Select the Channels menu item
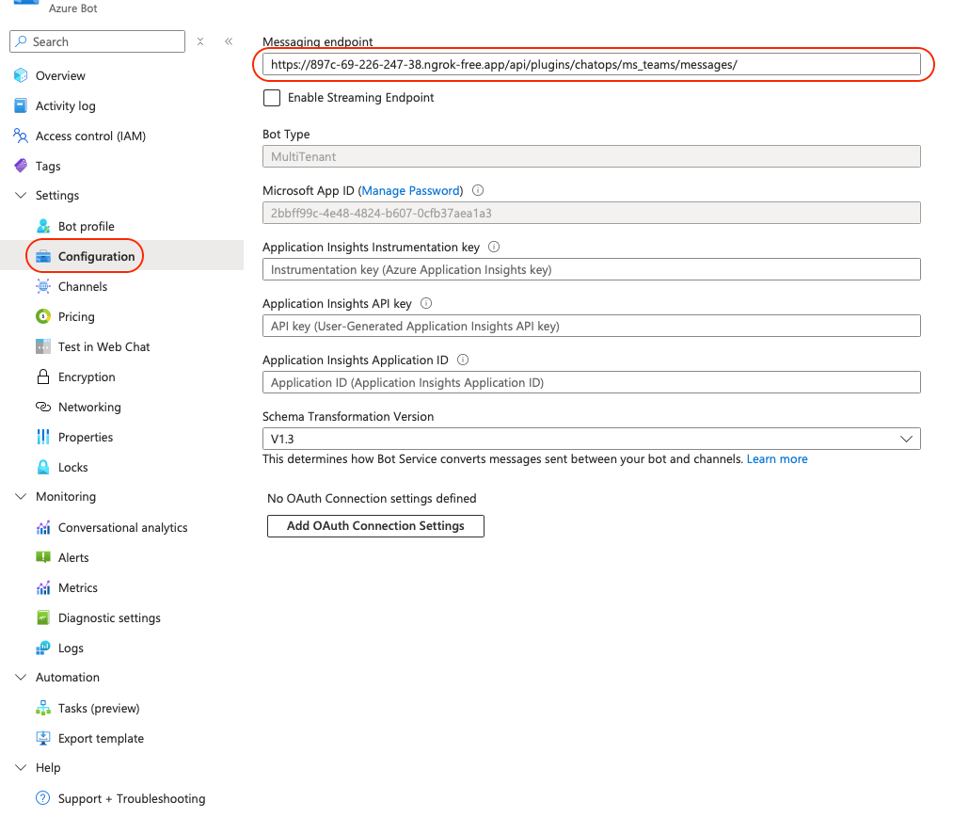This screenshot has height=817, width=953. pyautogui.click(x=83, y=286)
